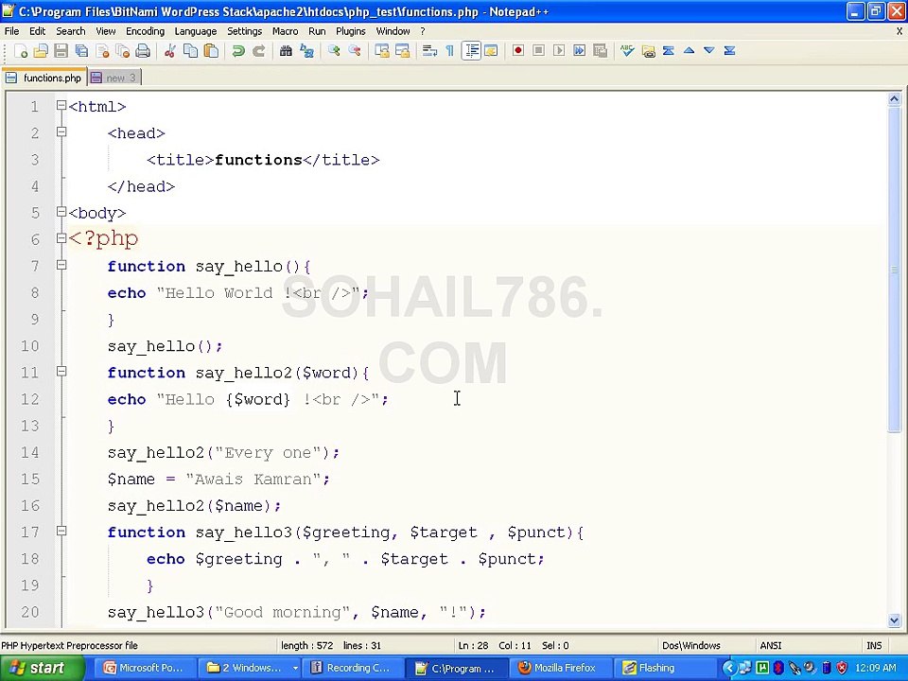Click the Save All icon
The width and height of the screenshot is (908, 681).
click(x=81, y=51)
